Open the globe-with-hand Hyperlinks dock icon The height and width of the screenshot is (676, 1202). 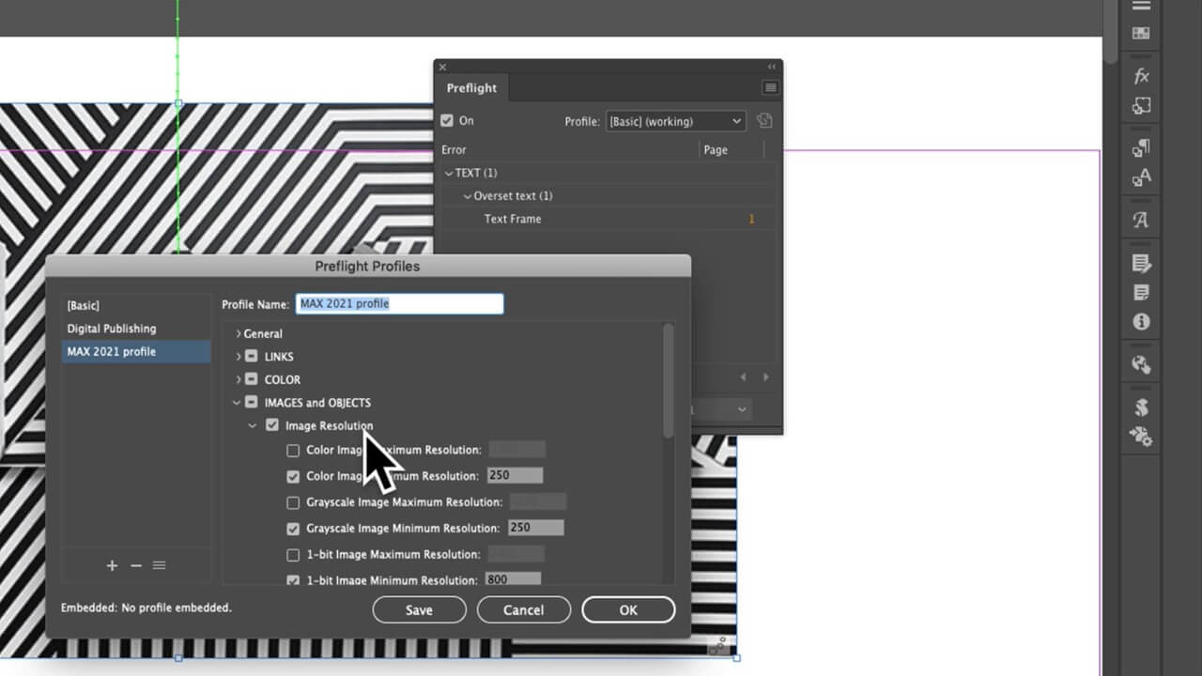click(1141, 364)
